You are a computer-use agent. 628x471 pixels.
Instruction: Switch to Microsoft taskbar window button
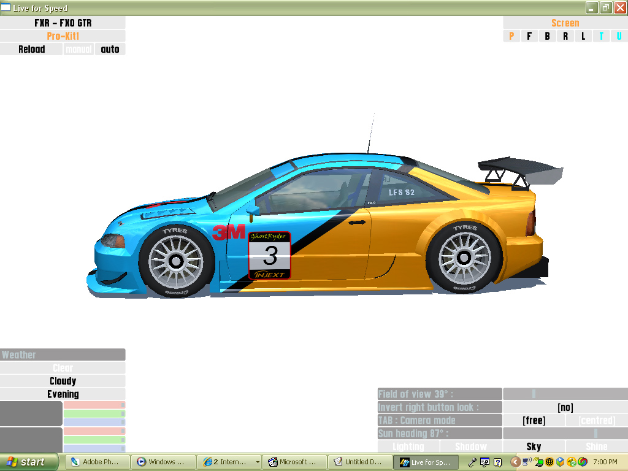click(294, 462)
